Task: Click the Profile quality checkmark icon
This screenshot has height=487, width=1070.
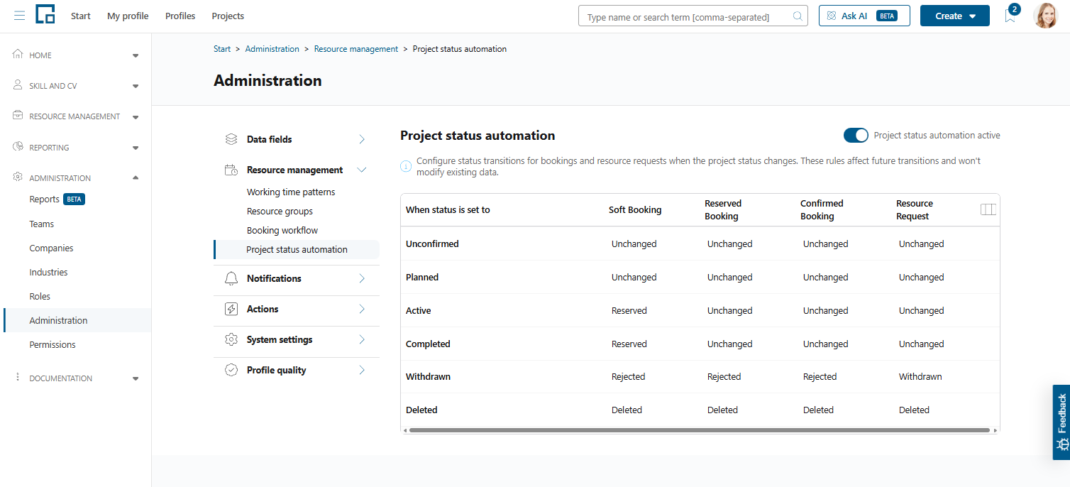Action: click(231, 370)
